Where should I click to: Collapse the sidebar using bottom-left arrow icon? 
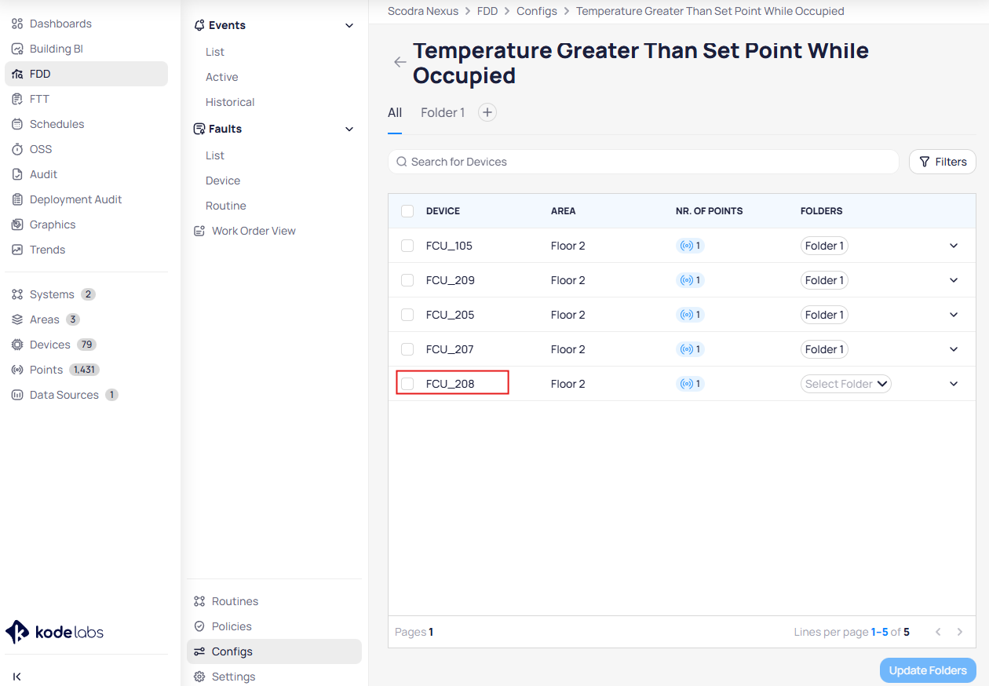coord(17,677)
